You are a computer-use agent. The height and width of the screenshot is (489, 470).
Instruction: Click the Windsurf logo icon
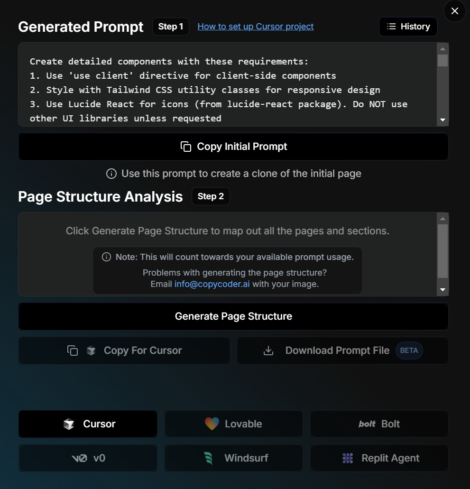(x=208, y=458)
